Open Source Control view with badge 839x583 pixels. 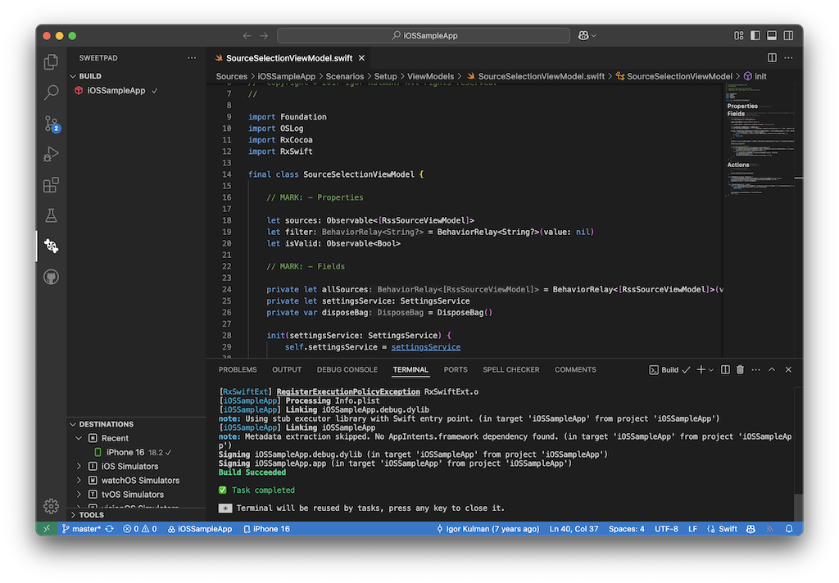[x=51, y=124]
